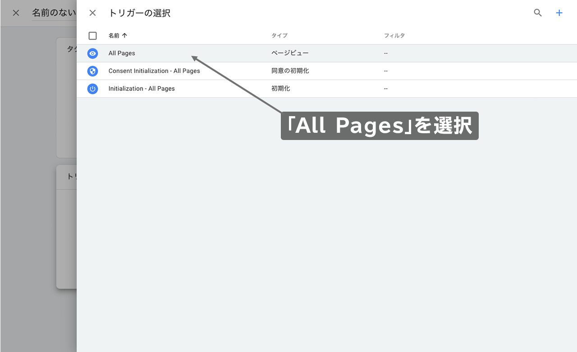Click the X on the tag editor behind dialog
Screen dimensions: 577x352
click(16, 13)
